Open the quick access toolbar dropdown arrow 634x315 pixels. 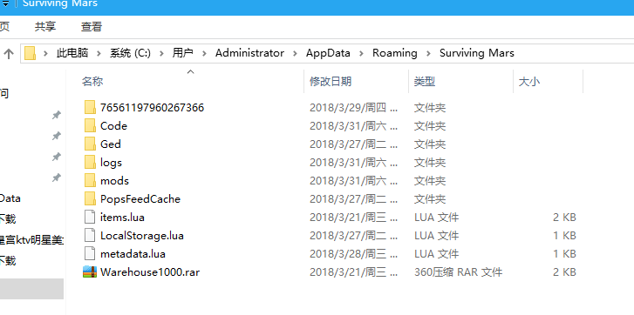click(5, 3)
